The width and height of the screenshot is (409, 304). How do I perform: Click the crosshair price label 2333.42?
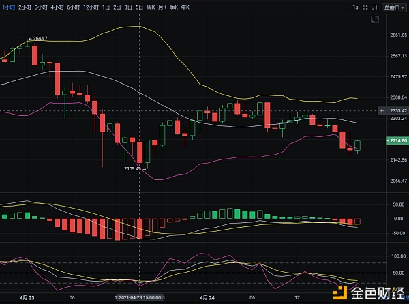tap(398, 110)
